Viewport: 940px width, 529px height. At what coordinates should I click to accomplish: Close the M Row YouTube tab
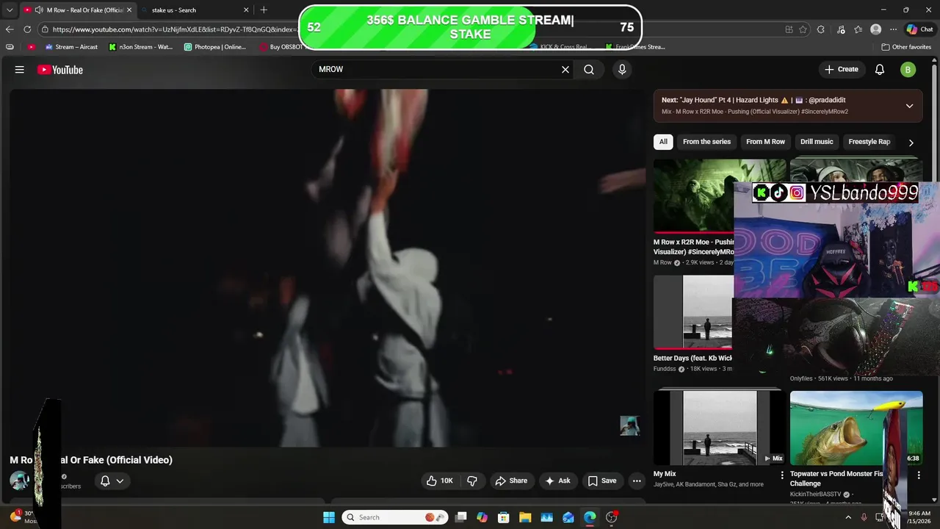pos(129,10)
